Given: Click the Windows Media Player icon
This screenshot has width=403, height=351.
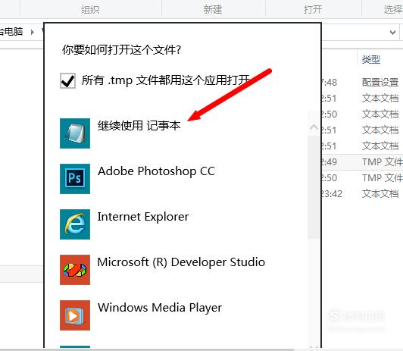Looking at the screenshot, I should click(x=75, y=315).
